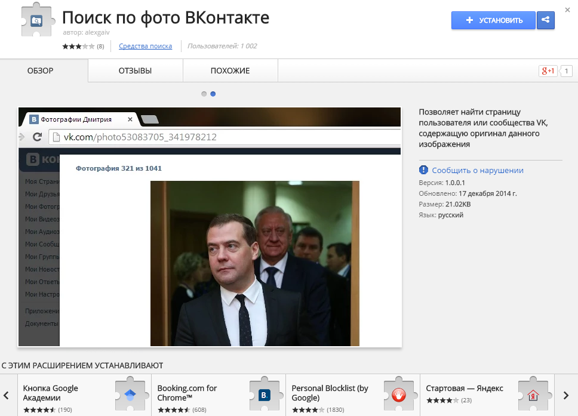This screenshot has height=416, width=578.
Task: Show next related extensions with right arrow
Action: click(x=566, y=395)
